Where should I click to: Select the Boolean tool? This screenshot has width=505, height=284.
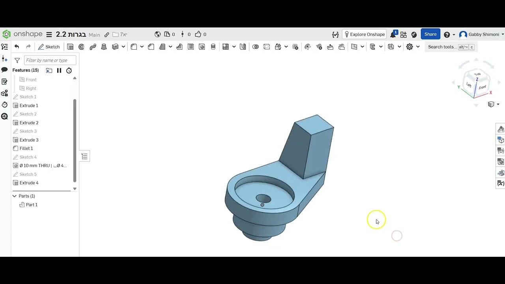(255, 47)
